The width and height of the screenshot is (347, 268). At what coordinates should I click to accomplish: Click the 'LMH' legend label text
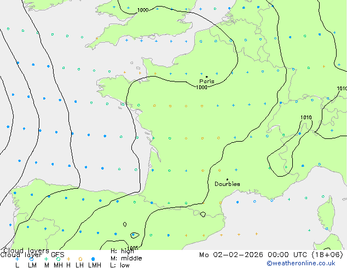95,265
